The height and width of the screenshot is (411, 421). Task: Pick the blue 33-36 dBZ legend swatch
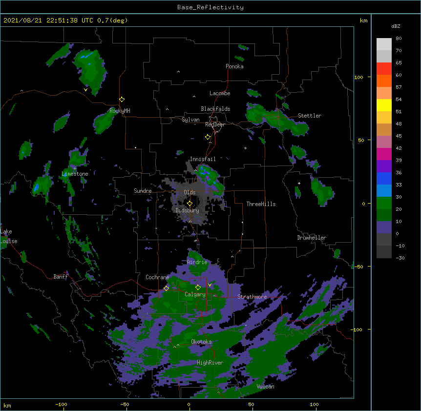click(384, 178)
